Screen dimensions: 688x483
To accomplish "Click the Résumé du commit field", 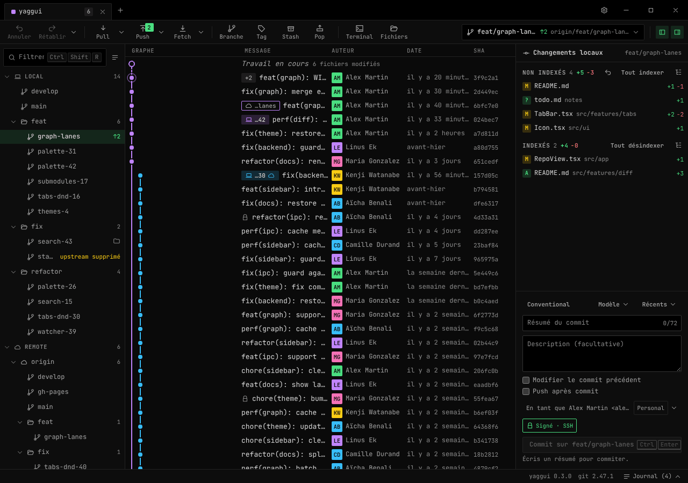I will click(x=602, y=323).
